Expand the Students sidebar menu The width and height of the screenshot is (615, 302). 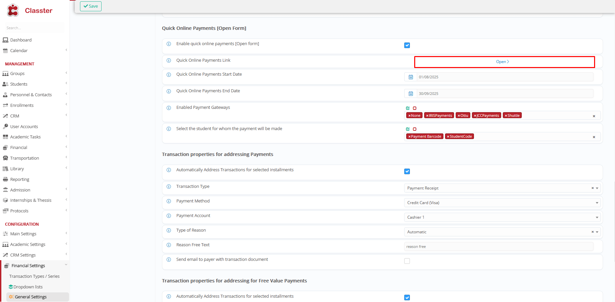pyautogui.click(x=19, y=84)
